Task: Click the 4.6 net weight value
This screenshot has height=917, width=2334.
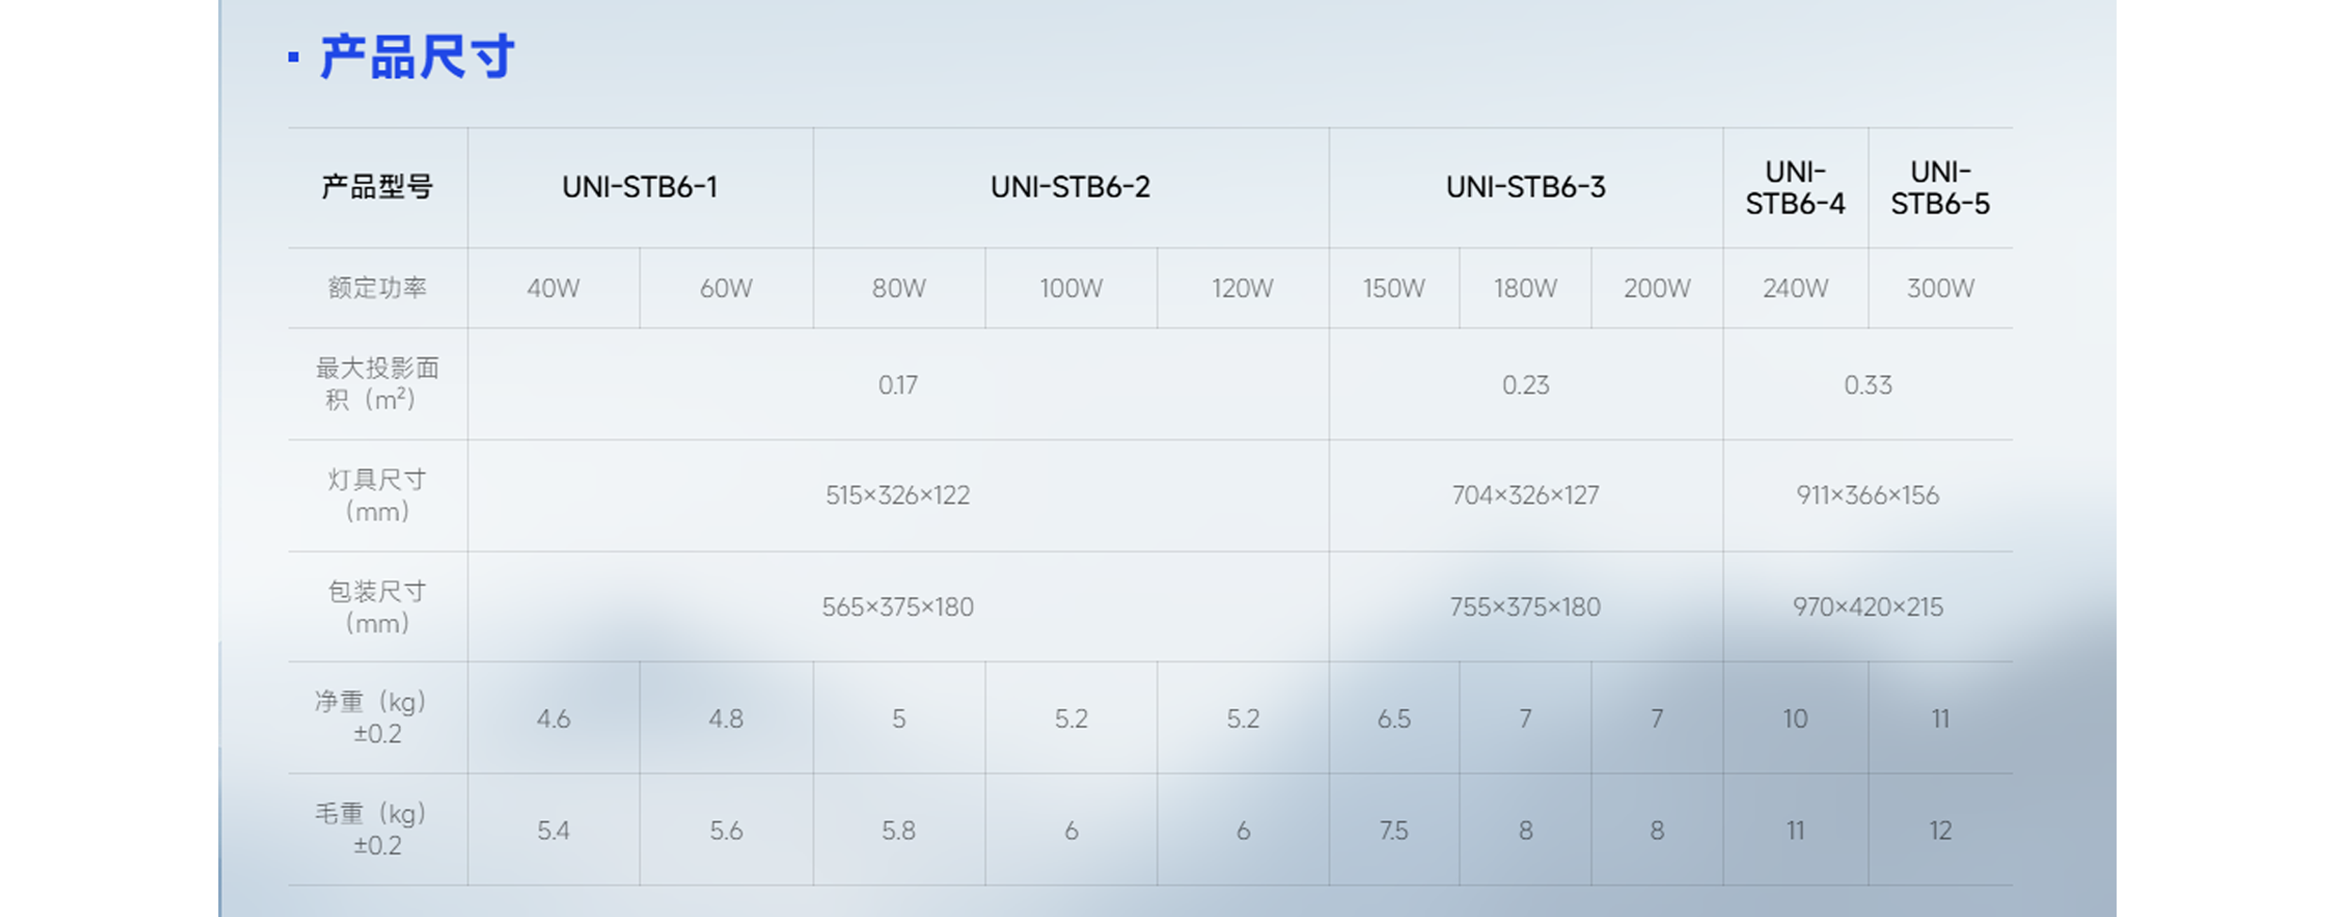Action: (x=553, y=719)
